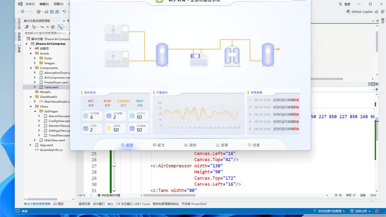Pin the Solution Explorer panel
This screenshot has width=386, height=217.
coord(68,21)
